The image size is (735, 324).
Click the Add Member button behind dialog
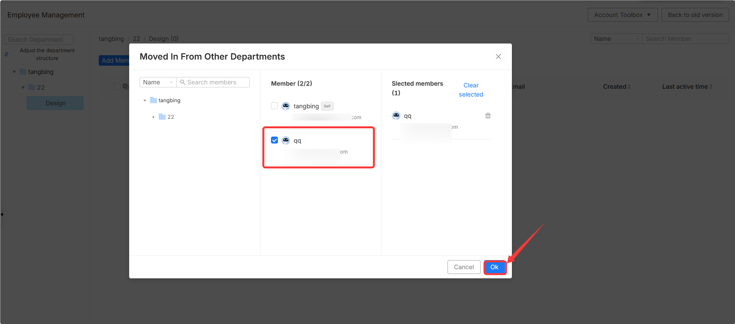115,60
